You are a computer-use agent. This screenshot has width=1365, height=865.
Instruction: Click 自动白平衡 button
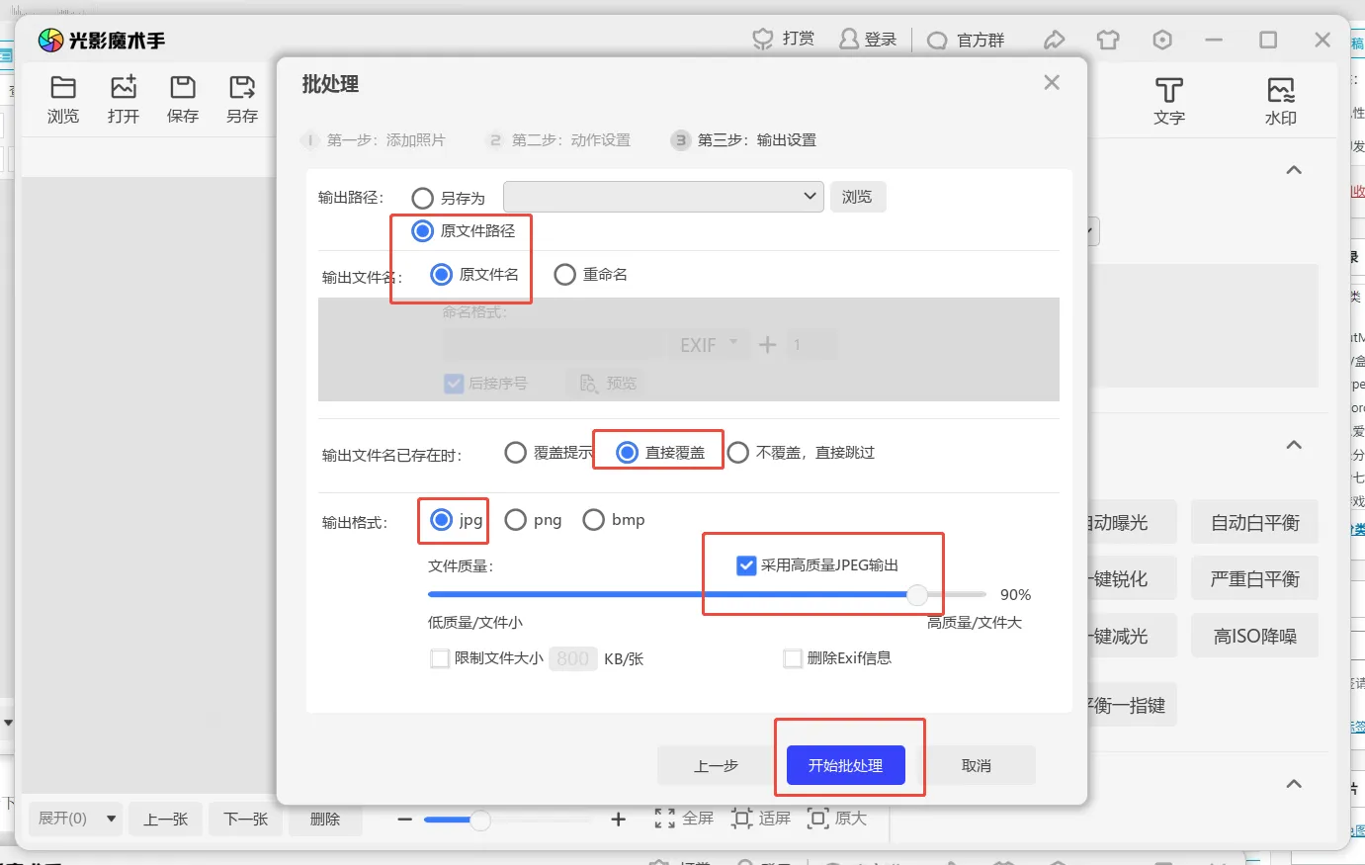(x=1255, y=523)
